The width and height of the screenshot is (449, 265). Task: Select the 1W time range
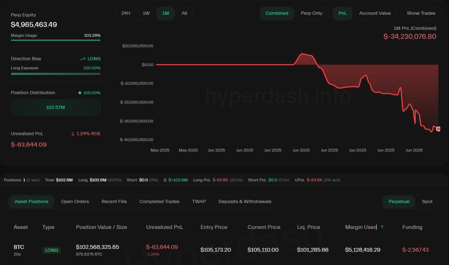click(x=146, y=13)
